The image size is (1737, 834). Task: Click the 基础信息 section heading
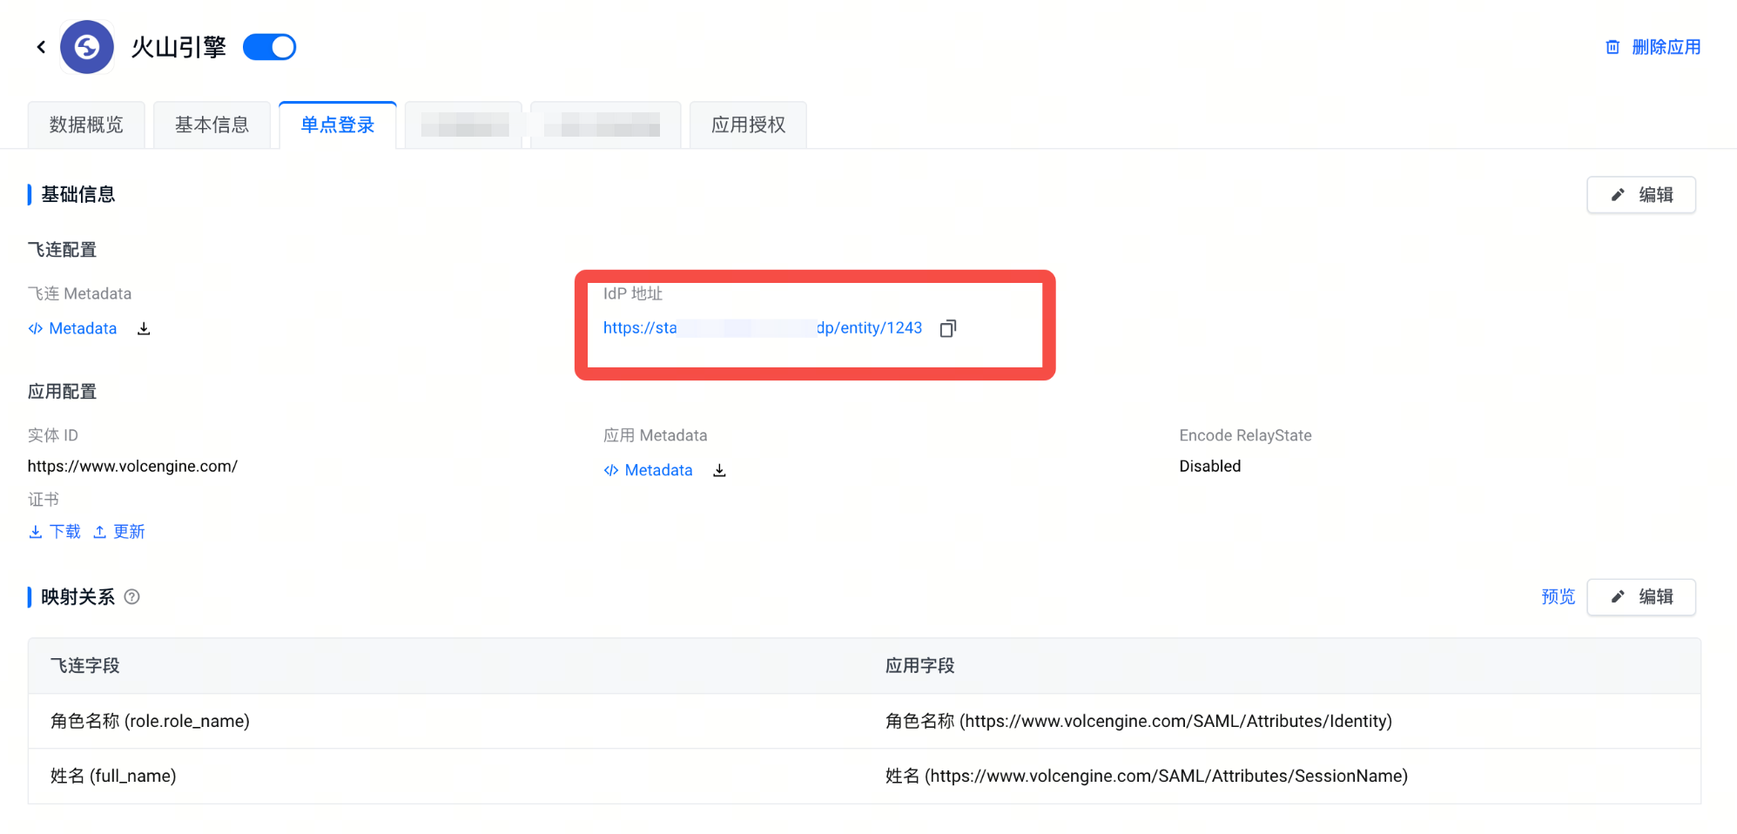pyautogui.click(x=78, y=195)
